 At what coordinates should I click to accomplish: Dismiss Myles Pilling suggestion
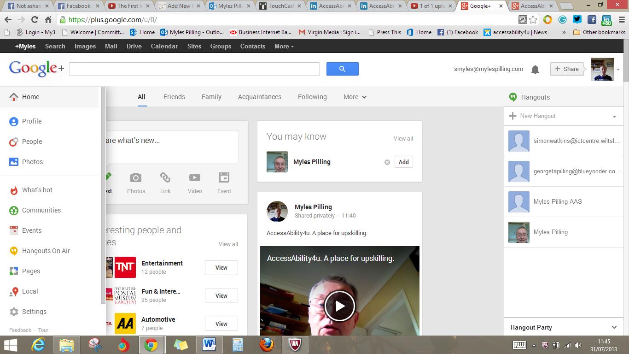[x=387, y=162]
